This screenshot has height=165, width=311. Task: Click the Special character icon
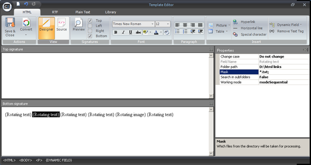[x=235, y=34]
